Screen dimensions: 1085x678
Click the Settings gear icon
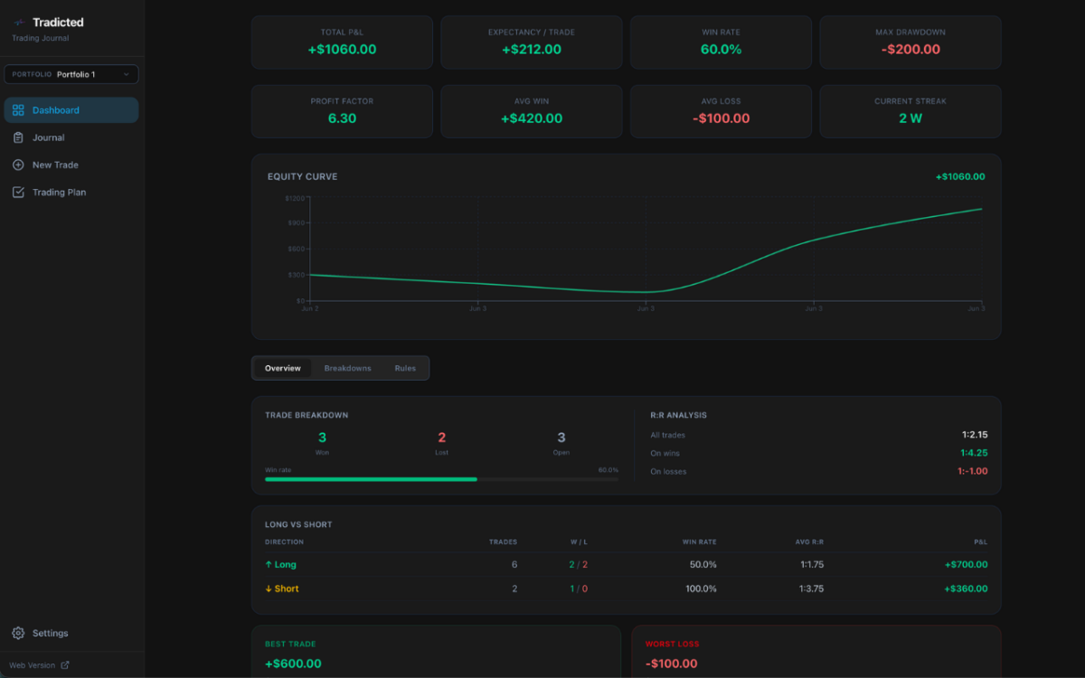(18, 633)
